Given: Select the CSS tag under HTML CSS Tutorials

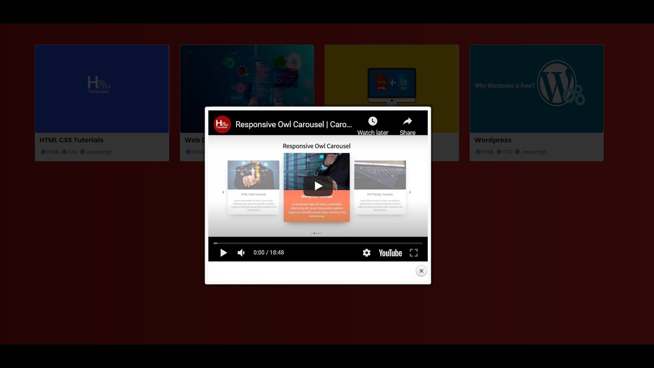Looking at the screenshot, I should [69, 152].
